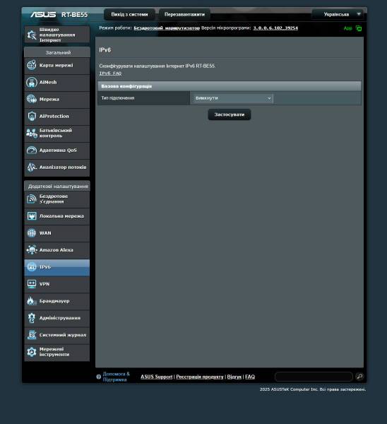Screen dimensions: 387x424
Task: Open the Адміністрування menu item
Action: tap(57, 318)
